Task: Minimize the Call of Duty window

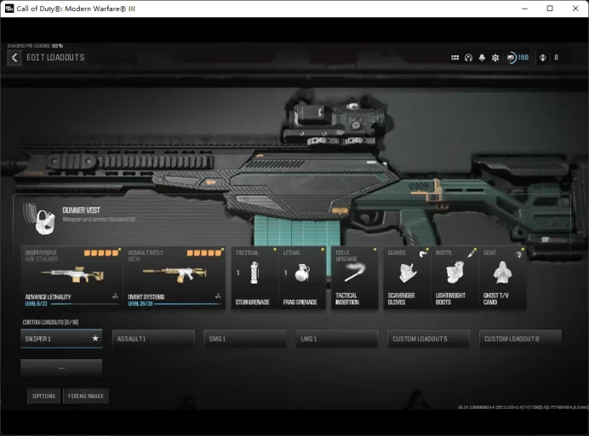Action: click(x=525, y=9)
